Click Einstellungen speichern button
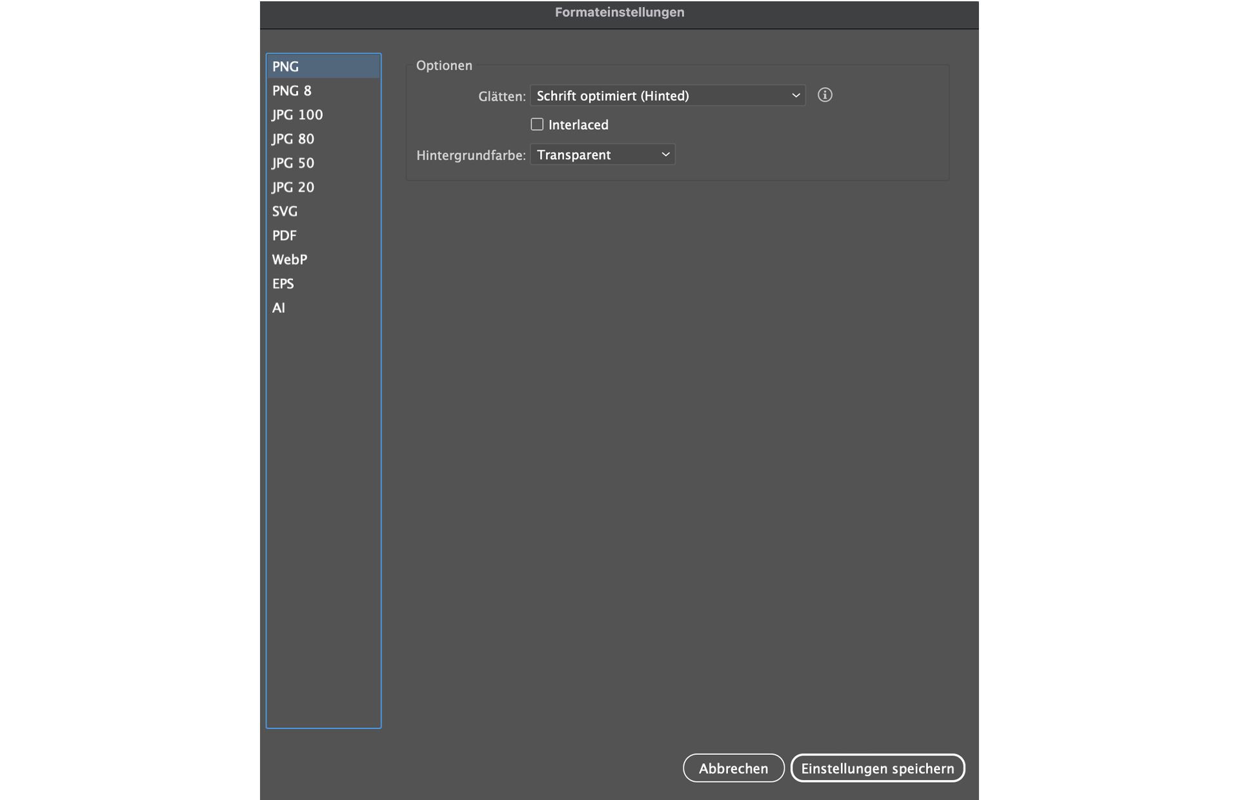Viewport: 1239px width, 800px height. pyautogui.click(x=877, y=768)
